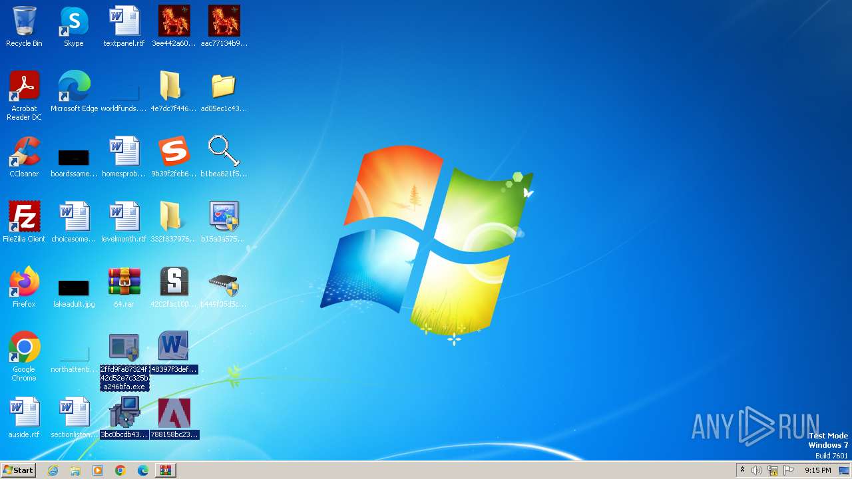Open the clock showing 9:15 PM
This screenshot has height=479, width=852.
point(817,470)
